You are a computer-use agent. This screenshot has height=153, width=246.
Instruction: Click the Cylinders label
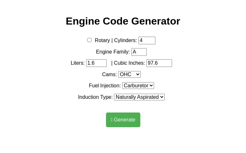125,40
